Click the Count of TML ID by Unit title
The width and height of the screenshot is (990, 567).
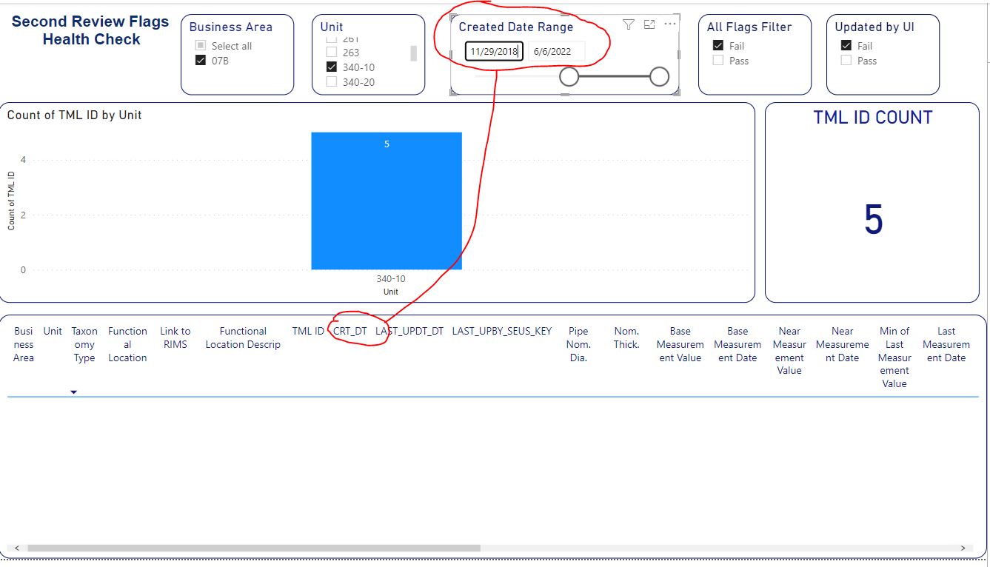click(x=74, y=115)
